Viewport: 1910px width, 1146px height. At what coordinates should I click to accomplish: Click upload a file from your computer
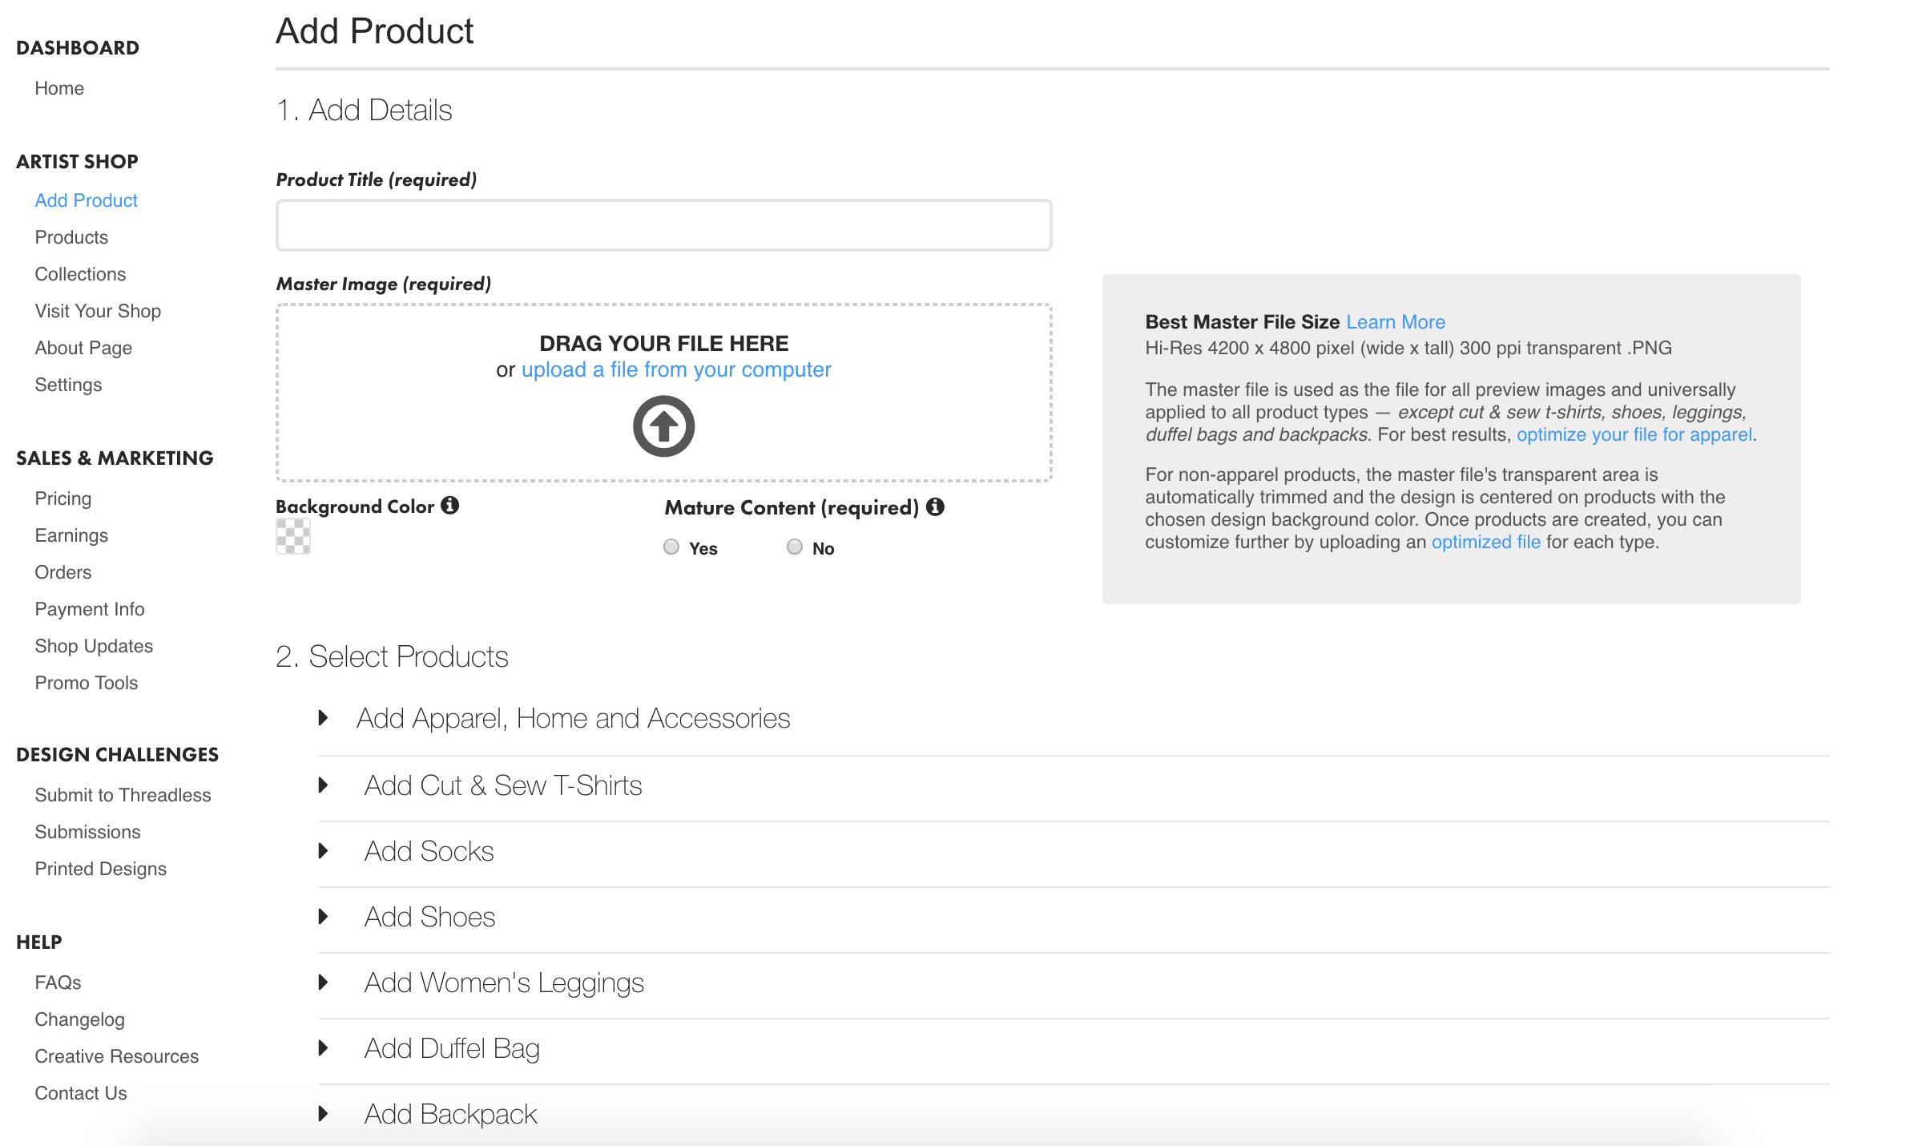coord(675,369)
